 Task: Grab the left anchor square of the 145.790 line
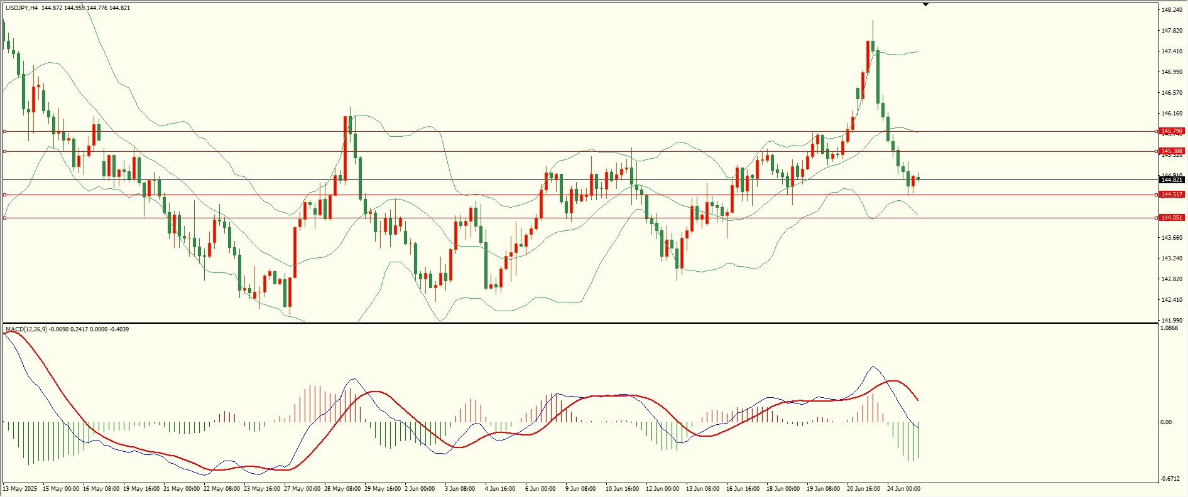click(5, 132)
